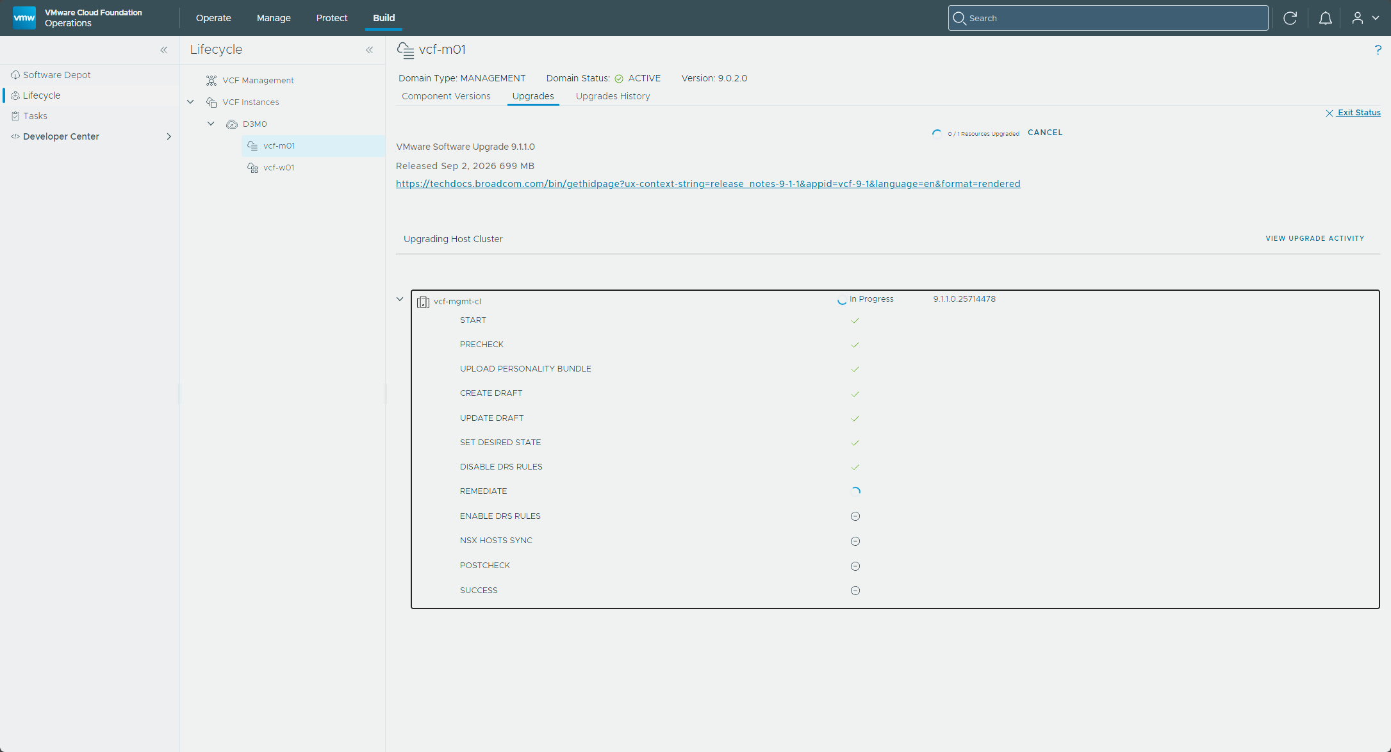Click the Tasks clipboard icon
Image resolution: width=1391 pixels, height=752 pixels.
15,116
